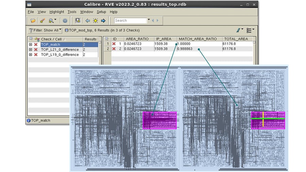Click the layout viewer chip icon
The width and height of the screenshot is (306, 172).
coord(78,20)
